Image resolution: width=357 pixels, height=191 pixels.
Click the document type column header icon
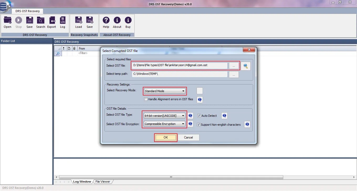click(69, 49)
